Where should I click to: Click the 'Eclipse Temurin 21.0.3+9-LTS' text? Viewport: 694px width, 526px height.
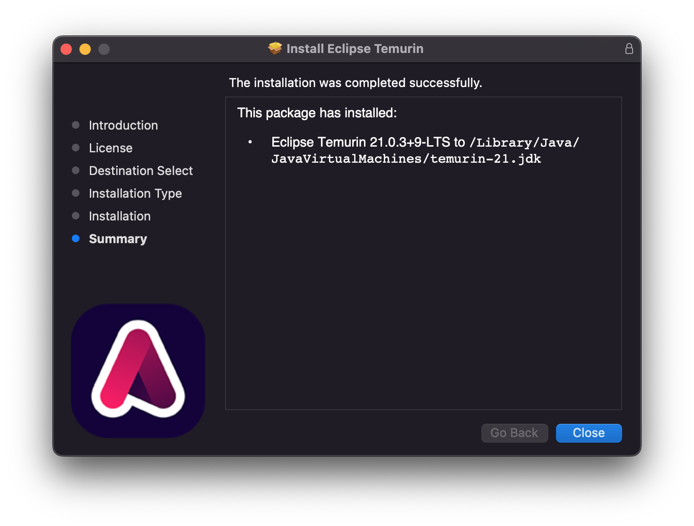[361, 142]
